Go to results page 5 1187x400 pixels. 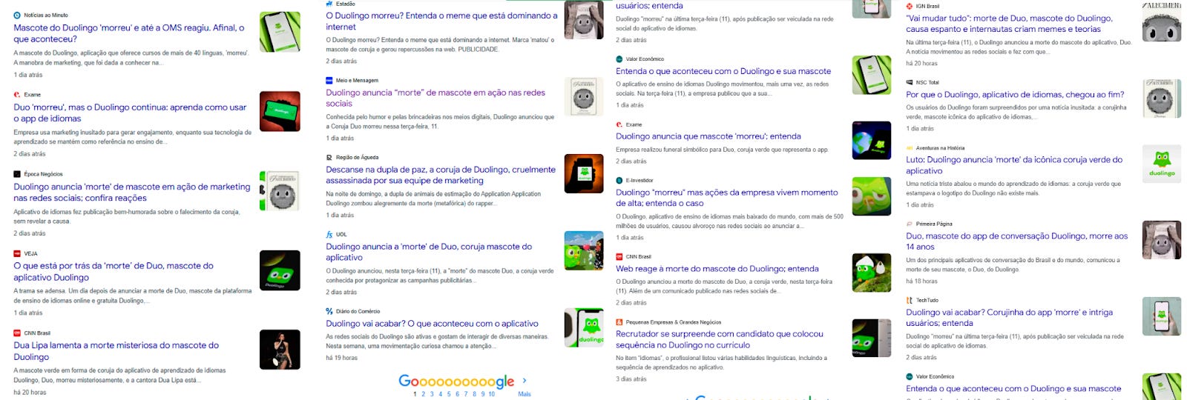point(449,394)
